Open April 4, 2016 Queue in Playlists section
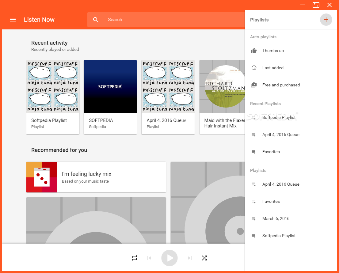Viewport: 339px width, 273px height. [x=291, y=184]
